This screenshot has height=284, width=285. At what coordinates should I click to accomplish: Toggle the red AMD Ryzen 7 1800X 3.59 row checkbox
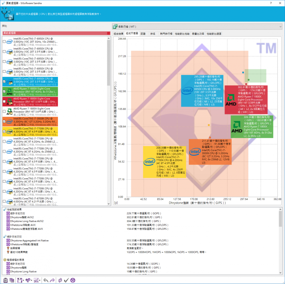coord(4,101)
